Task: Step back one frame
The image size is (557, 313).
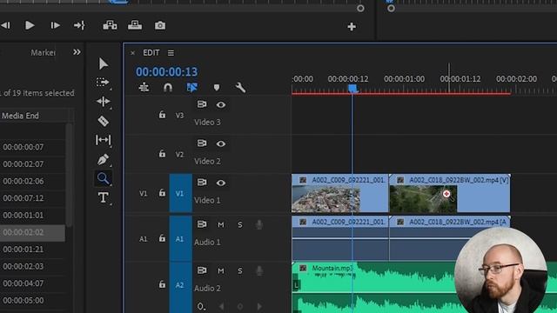Action: click(5, 25)
